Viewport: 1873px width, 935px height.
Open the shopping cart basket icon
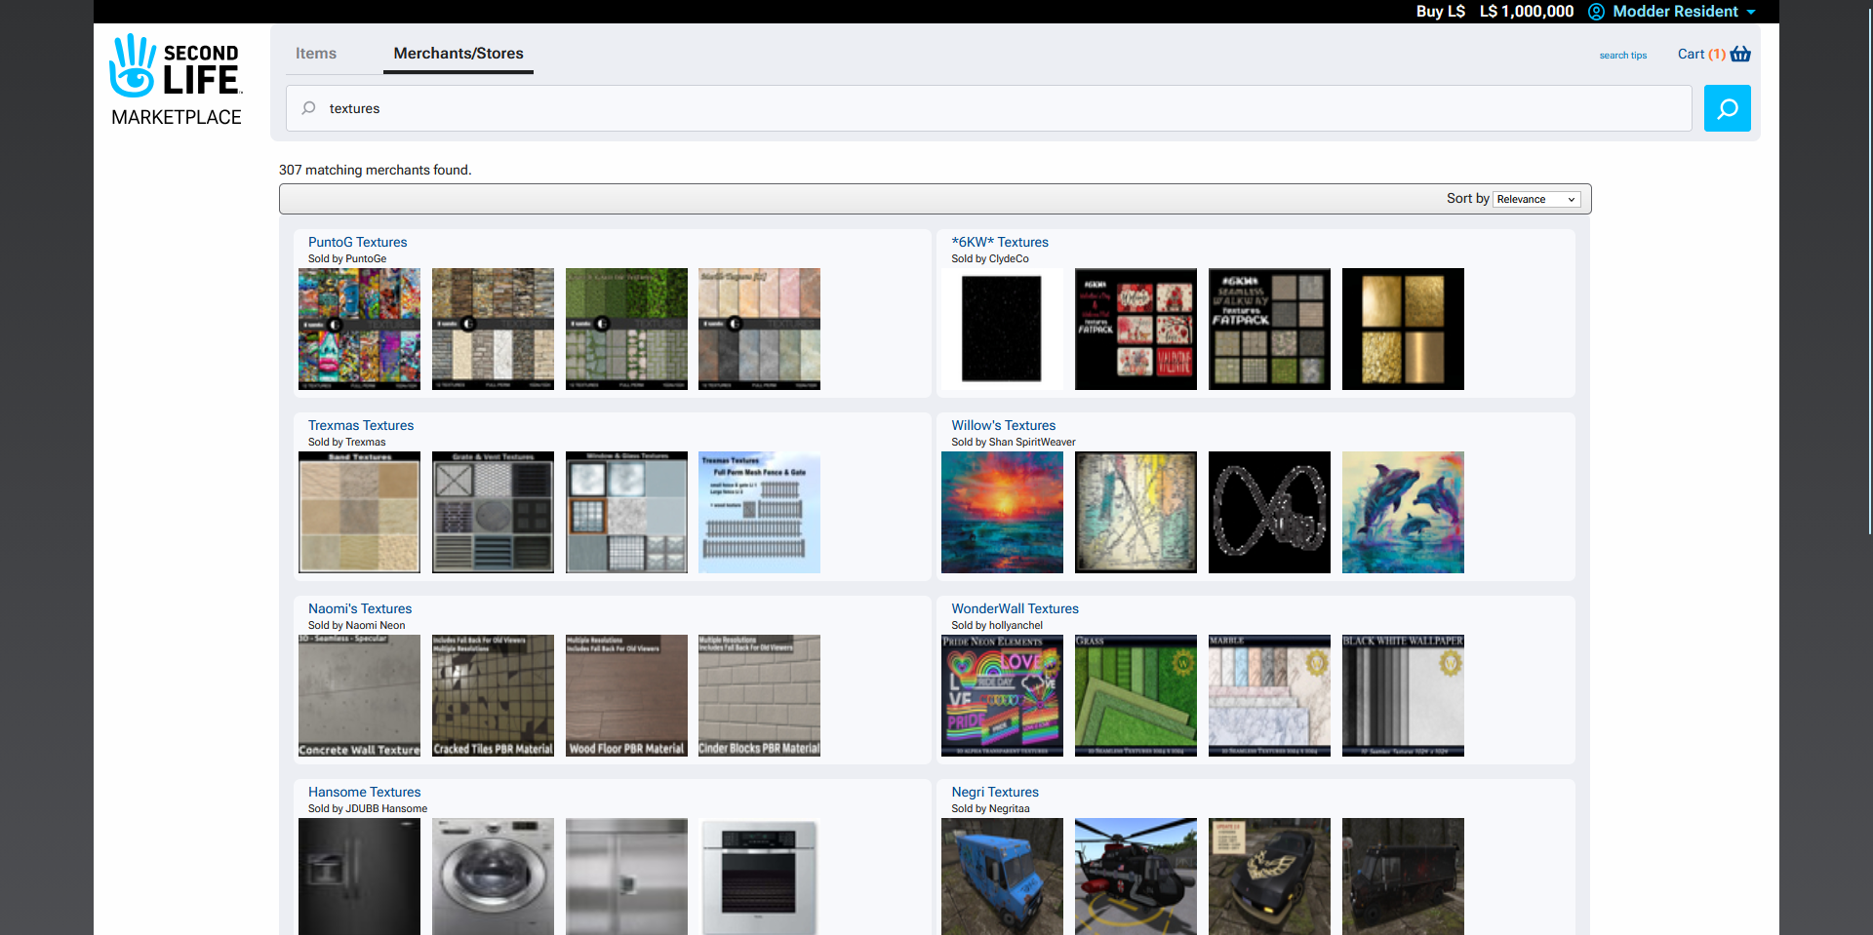click(1740, 55)
